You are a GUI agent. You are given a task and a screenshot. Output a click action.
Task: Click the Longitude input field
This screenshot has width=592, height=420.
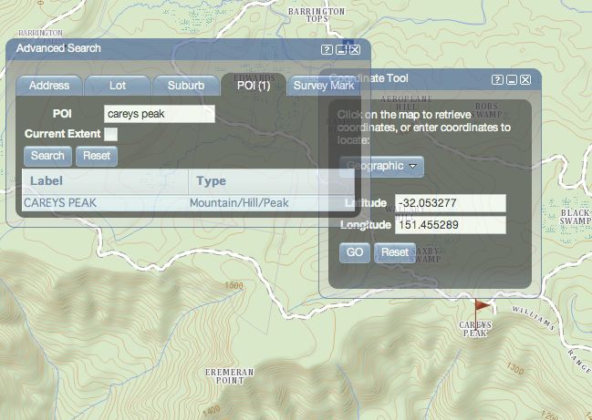tap(451, 225)
